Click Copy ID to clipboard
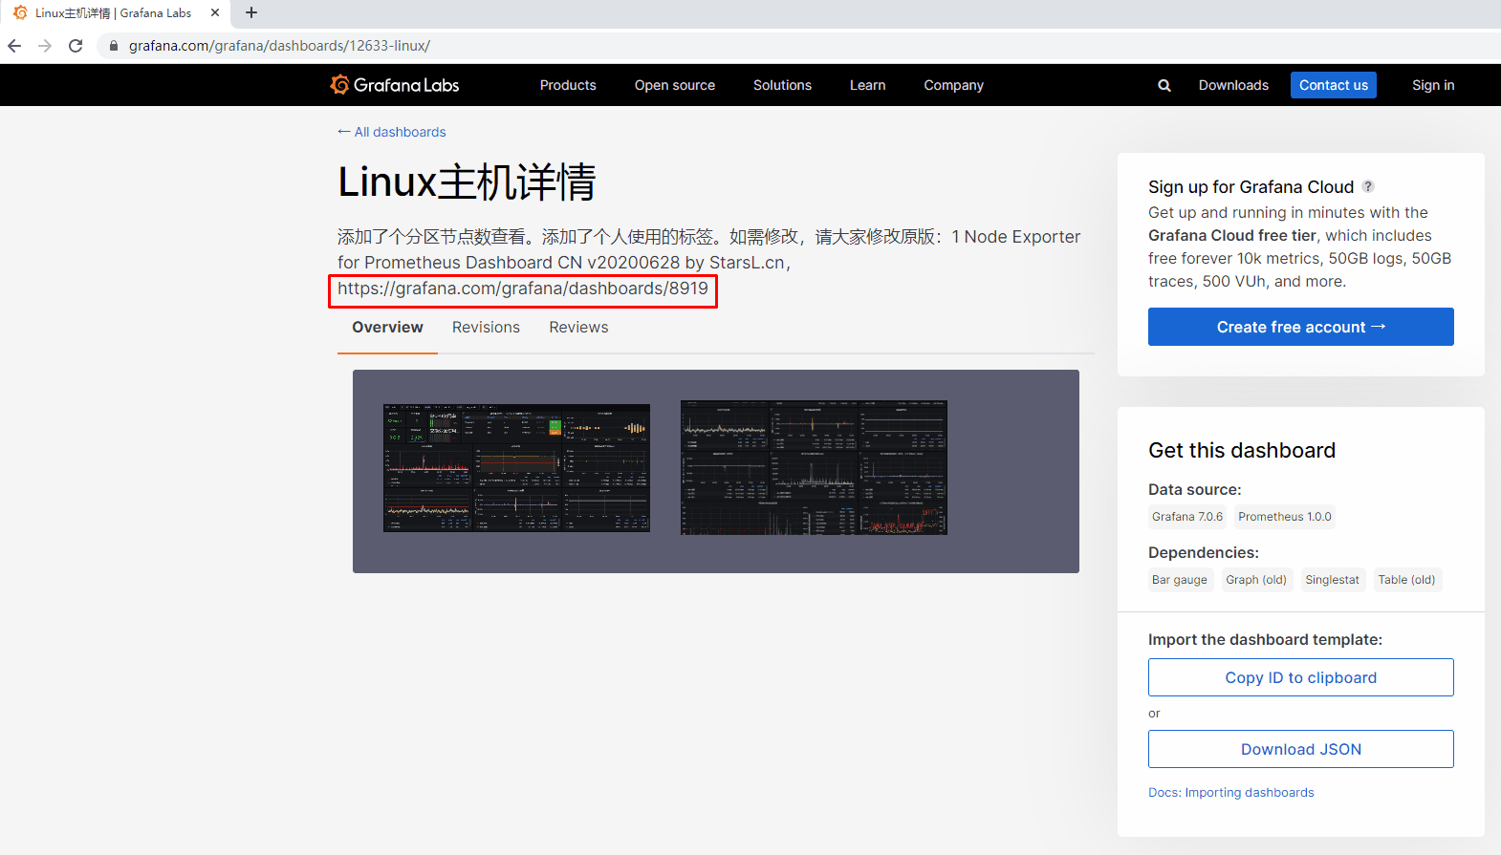The width and height of the screenshot is (1501, 855). pyautogui.click(x=1301, y=677)
